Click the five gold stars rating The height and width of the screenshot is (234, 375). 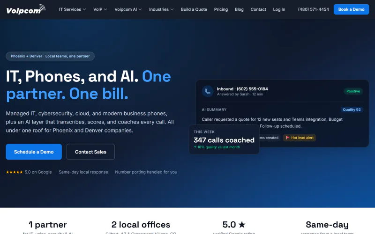pyautogui.click(x=15, y=172)
